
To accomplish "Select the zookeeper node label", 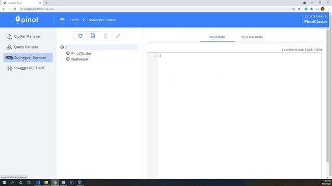I will click(x=80, y=59).
